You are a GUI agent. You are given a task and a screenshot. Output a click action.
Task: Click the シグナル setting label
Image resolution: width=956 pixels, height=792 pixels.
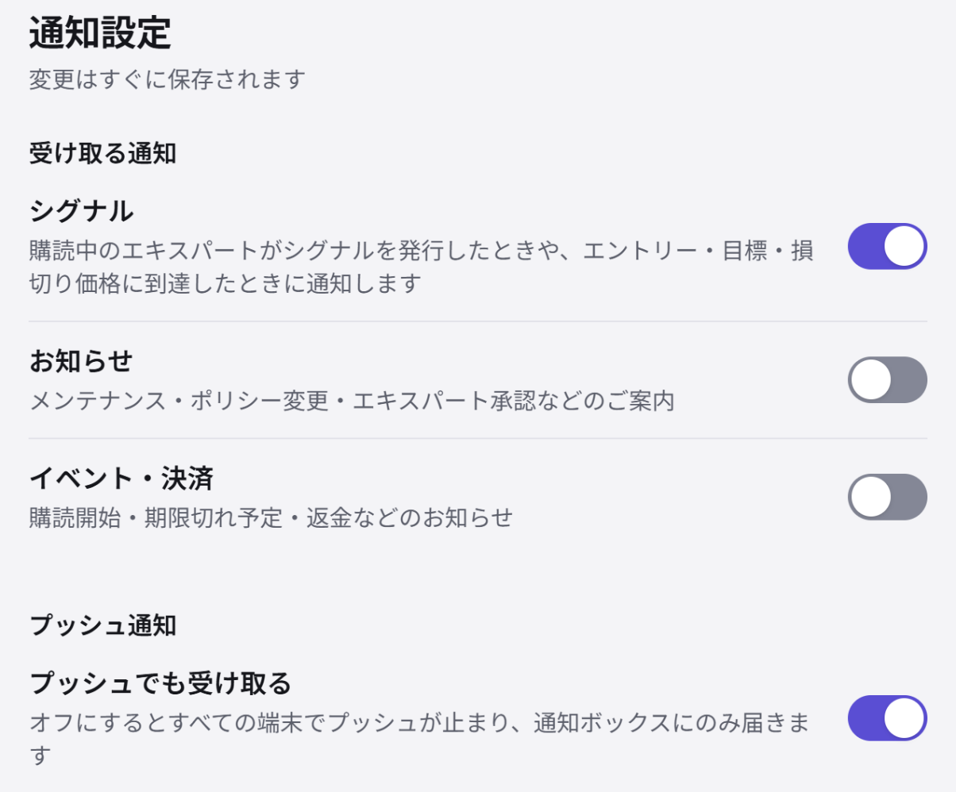click(81, 212)
